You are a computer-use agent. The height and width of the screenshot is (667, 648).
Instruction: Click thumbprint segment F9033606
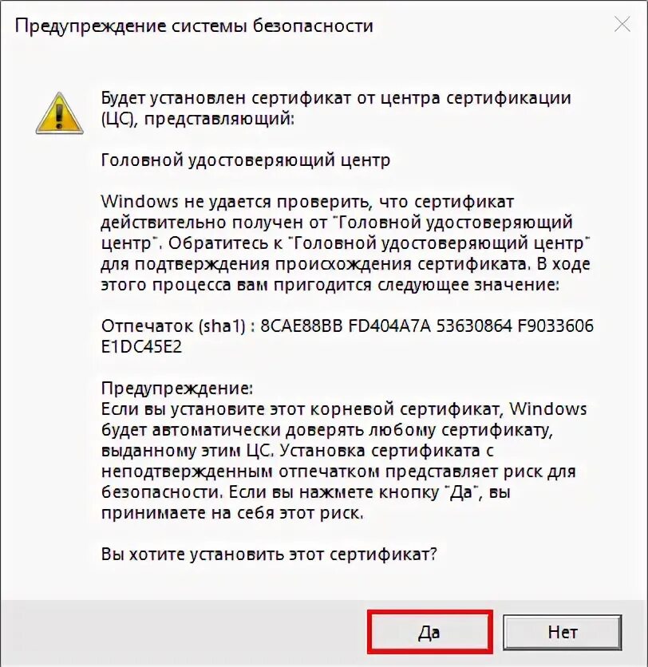[555, 326]
